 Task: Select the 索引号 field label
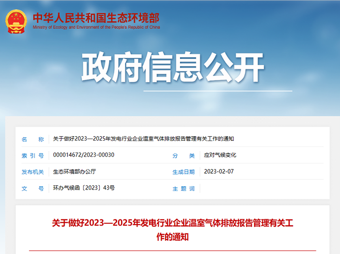coord(32,155)
